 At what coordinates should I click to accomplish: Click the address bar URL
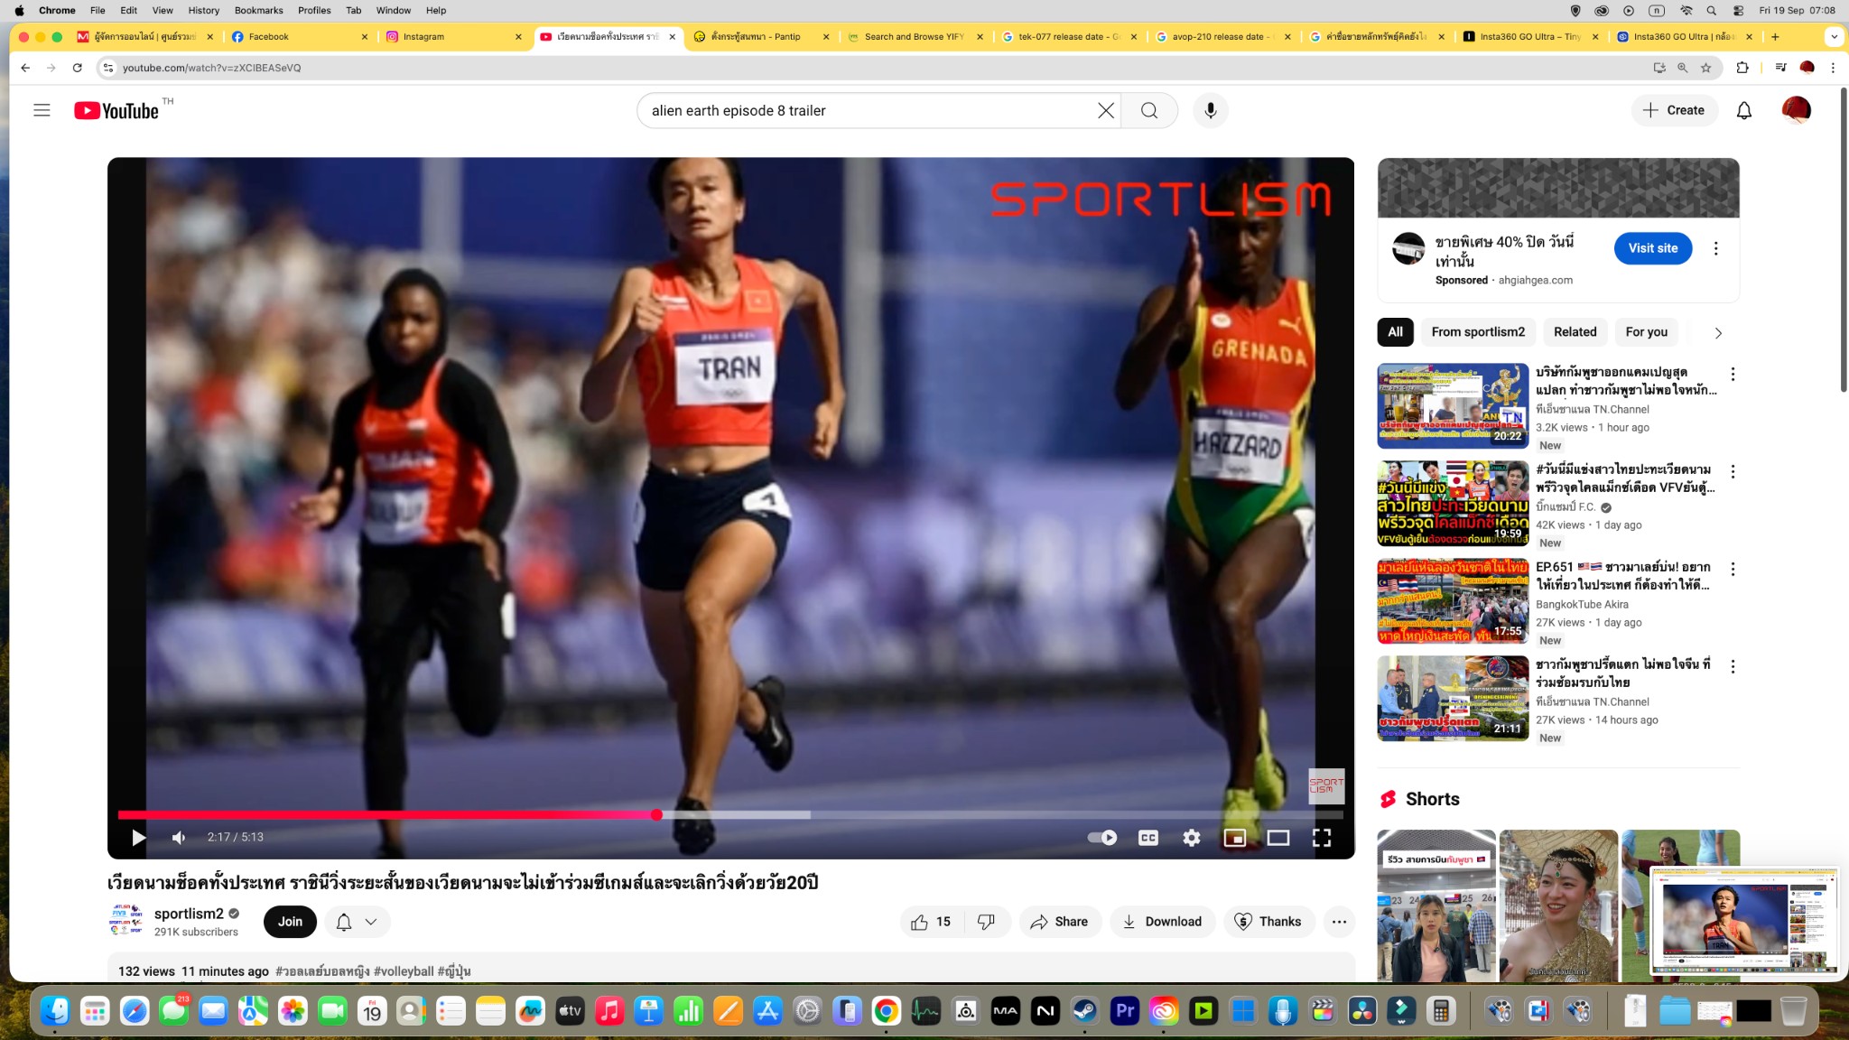click(x=211, y=68)
